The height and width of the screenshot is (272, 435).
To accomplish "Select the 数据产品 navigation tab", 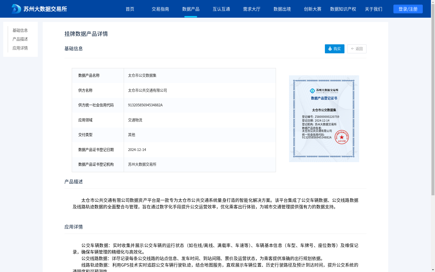I will coord(191,9).
